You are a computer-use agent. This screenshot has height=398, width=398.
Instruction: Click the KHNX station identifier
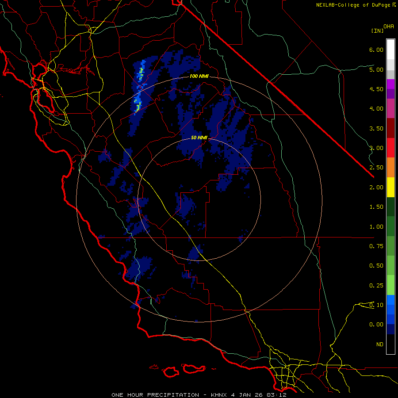click(x=219, y=395)
